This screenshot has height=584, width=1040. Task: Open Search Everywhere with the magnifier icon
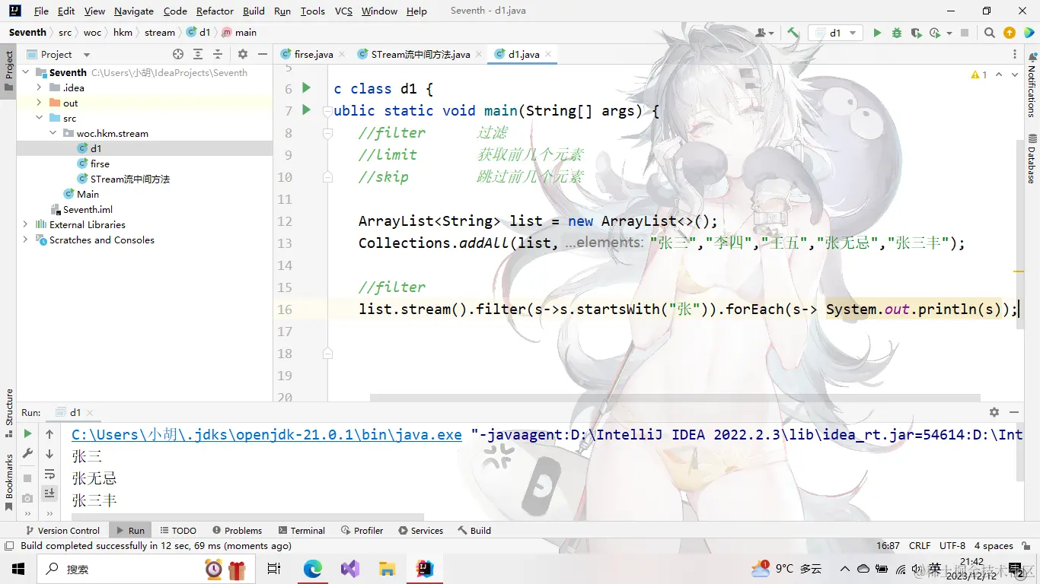pos(989,32)
